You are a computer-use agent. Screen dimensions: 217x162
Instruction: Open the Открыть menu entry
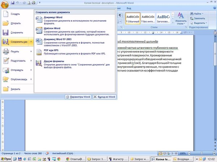tap(14, 23)
